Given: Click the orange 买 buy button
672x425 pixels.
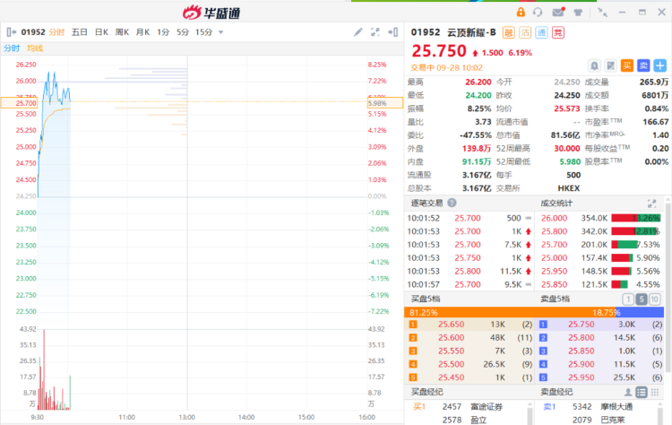Looking at the screenshot, I should 627,65.
